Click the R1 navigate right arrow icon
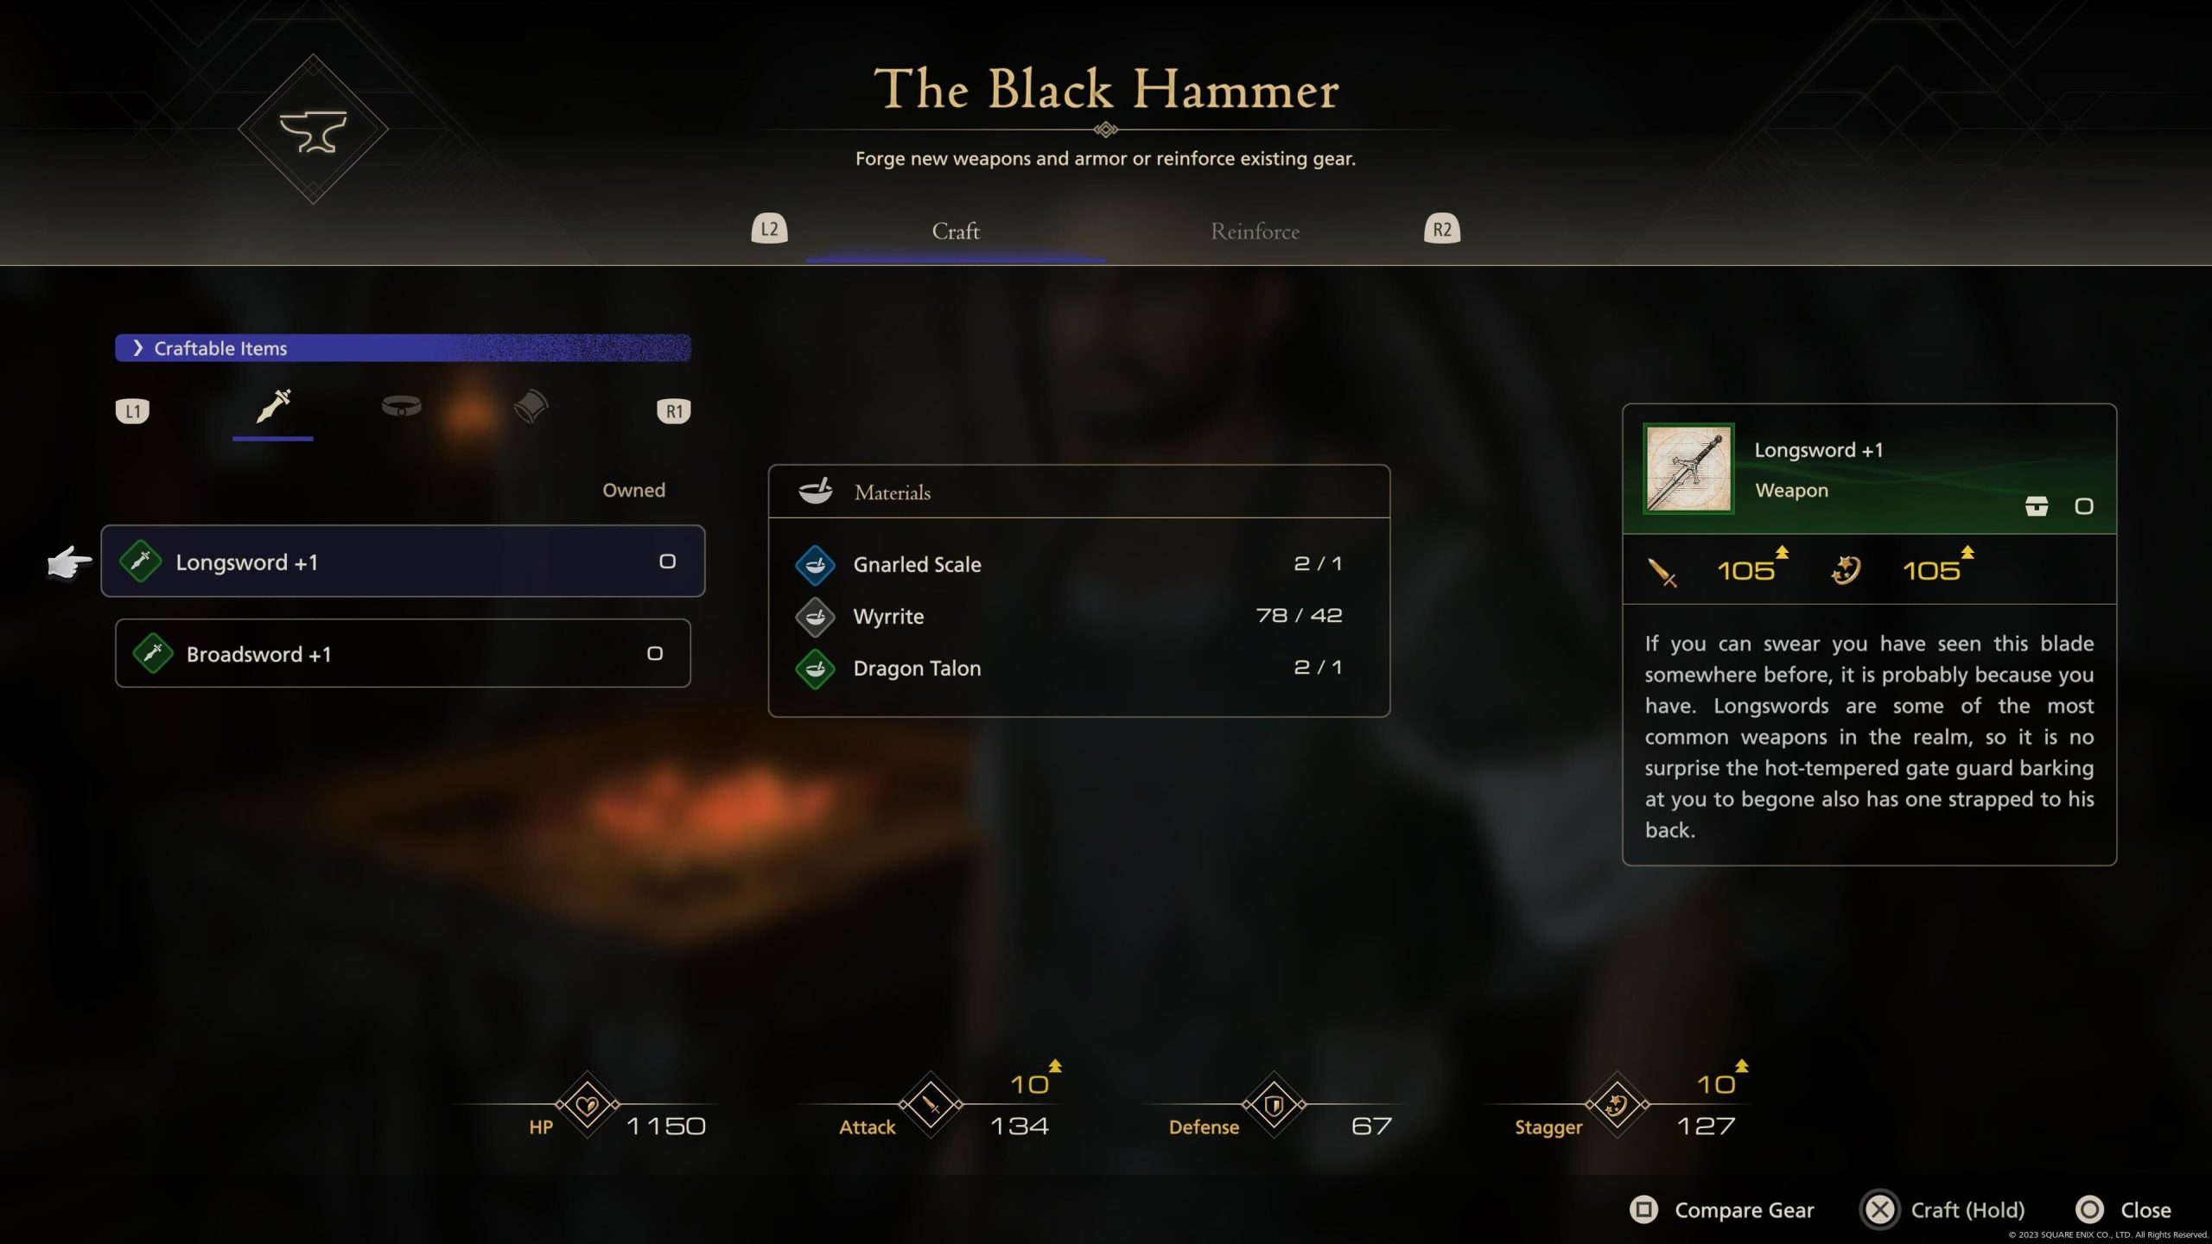The height and width of the screenshot is (1244, 2212). point(673,410)
